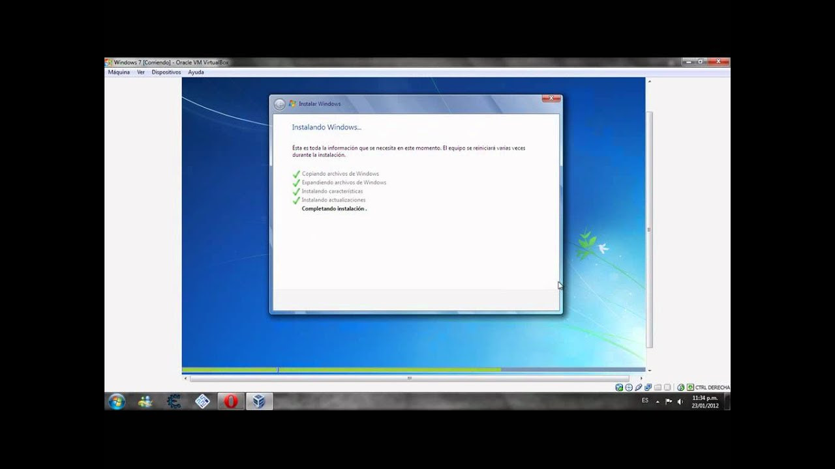This screenshot has height=469, width=835.
Task: Open the clock showing 11:34 p.m.
Action: click(705, 401)
